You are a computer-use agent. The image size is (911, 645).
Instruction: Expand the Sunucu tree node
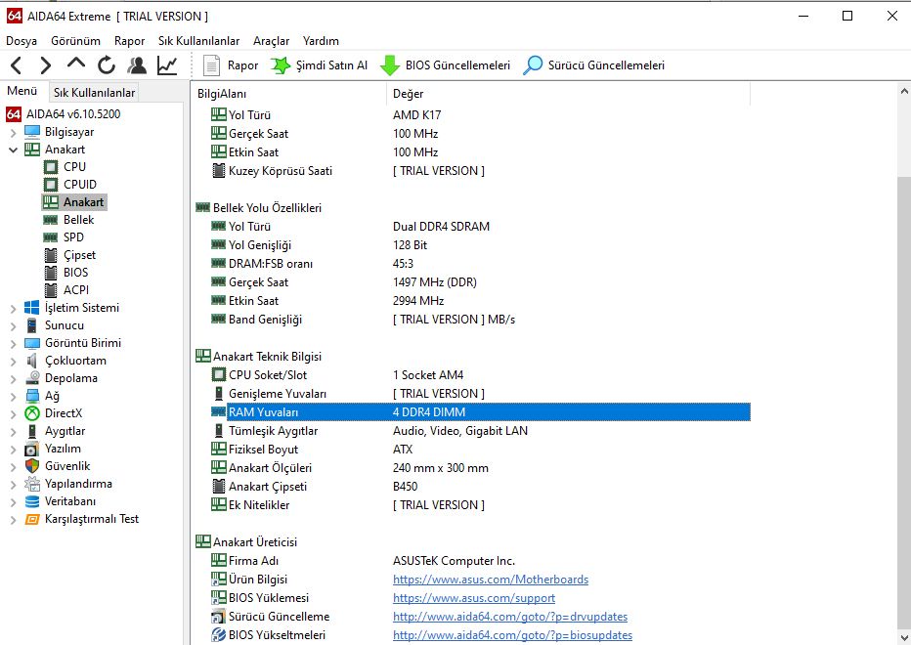tap(13, 326)
